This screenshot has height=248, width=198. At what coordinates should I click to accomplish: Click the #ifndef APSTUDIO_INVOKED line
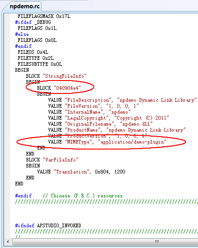click(48, 226)
